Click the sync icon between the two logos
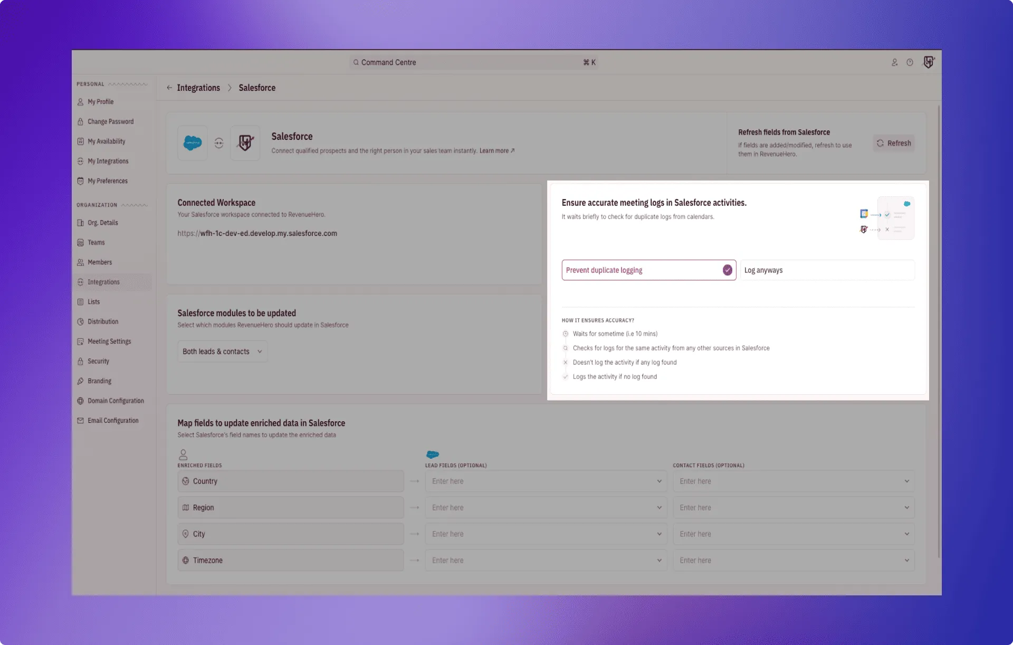Image resolution: width=1013 pixels, height=645 pixels. (219, 143)
